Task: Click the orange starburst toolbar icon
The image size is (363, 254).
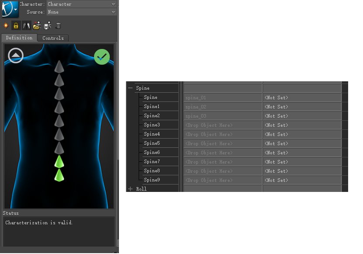Action: [6, 26]
